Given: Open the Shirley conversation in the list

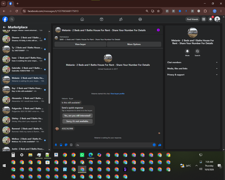Looking at the screenshot, I should click(x=24, y=120).
